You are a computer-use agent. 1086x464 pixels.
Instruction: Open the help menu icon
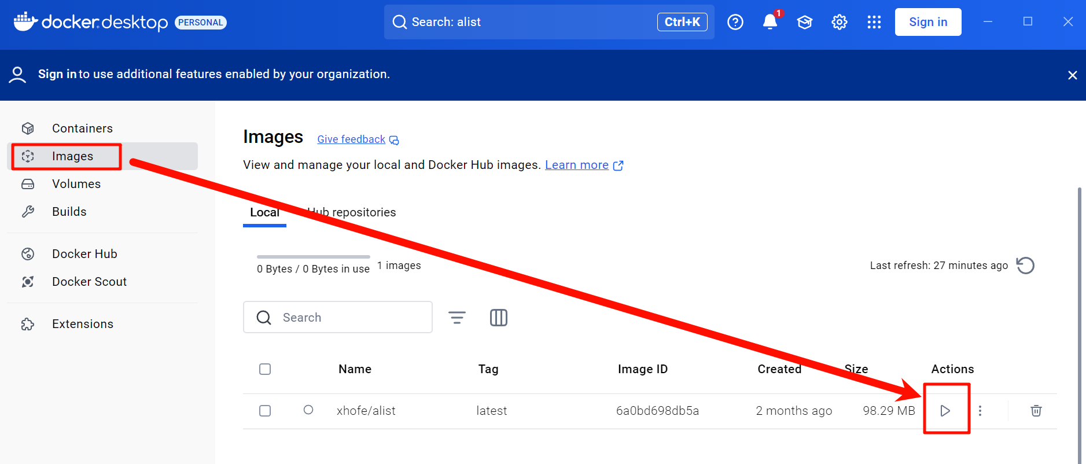[x=735, y=22]
